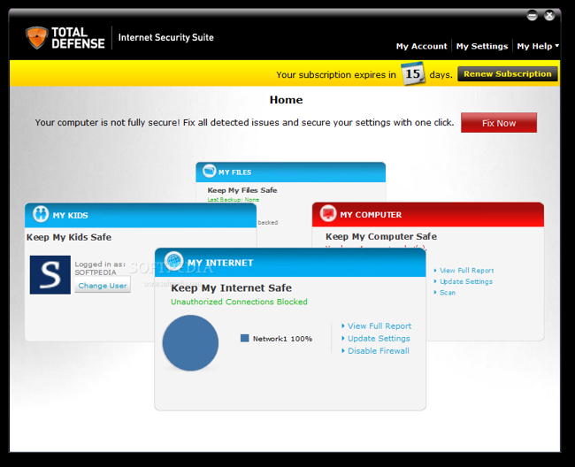The height and width of the screenshot is (467, 575).
Task: Open the My Account menu
Action: [x=421, y=46]
